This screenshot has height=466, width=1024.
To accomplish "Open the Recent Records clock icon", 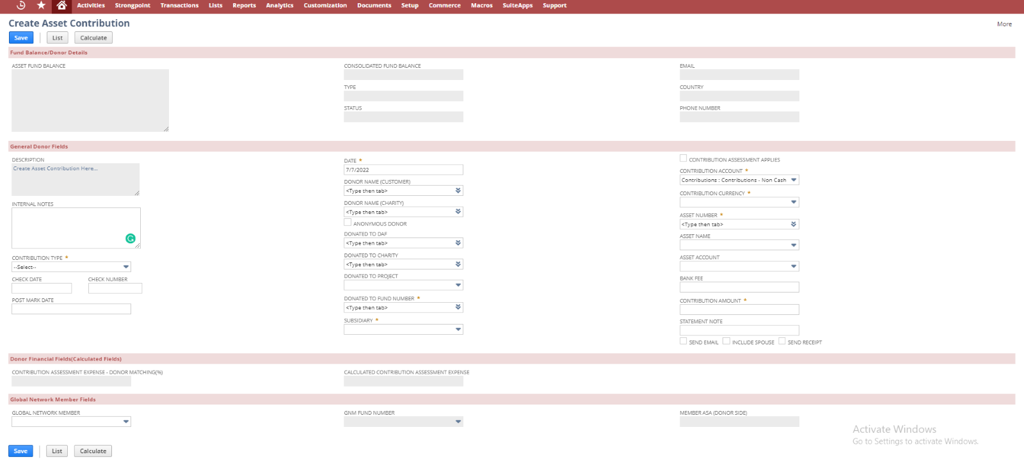I will (x=20, y=5).
